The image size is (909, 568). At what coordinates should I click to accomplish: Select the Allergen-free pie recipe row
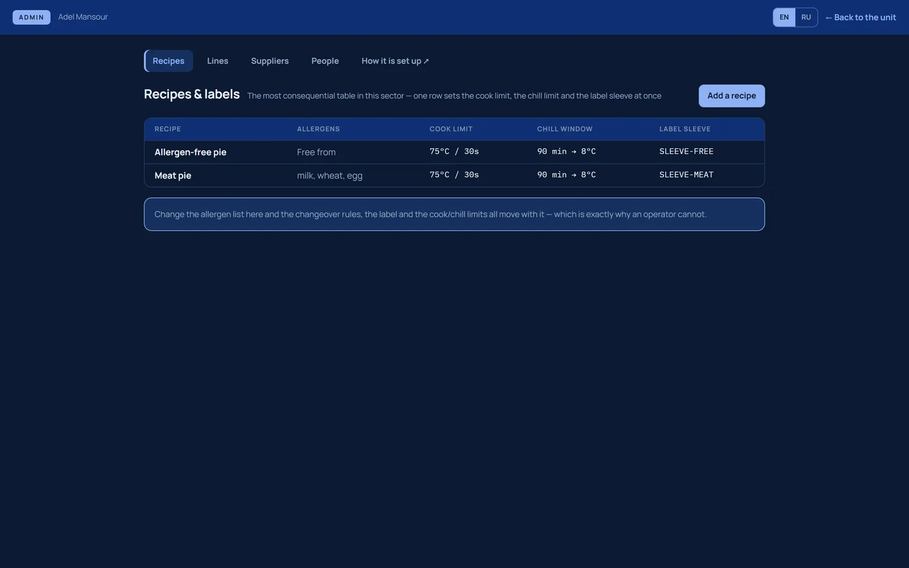click(x=454, y=152)
